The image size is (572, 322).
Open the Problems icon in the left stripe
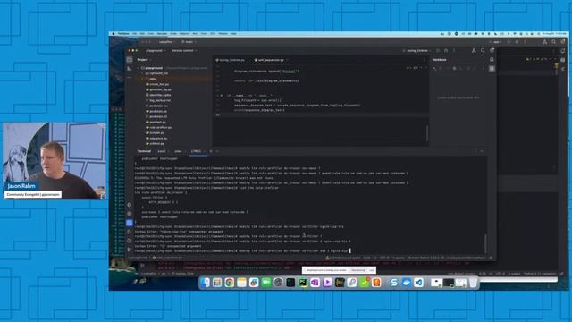click(130, 241)
